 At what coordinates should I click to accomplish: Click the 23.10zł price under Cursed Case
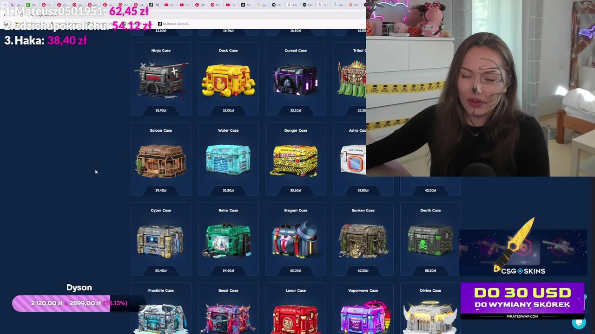pos(296,110)
